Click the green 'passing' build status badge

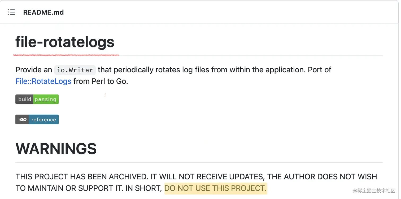(x=45, y=99)
